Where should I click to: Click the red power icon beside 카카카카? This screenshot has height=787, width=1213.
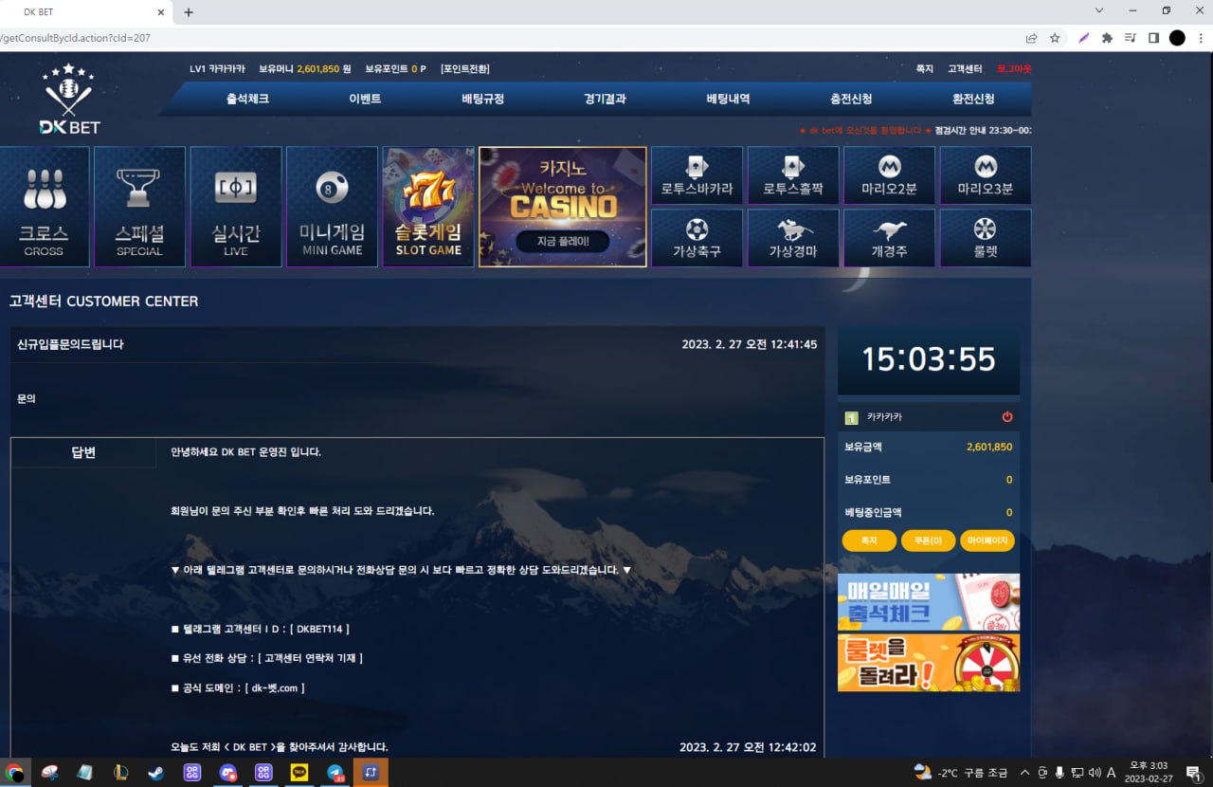pyautogui.click(x=1006, y=417)
